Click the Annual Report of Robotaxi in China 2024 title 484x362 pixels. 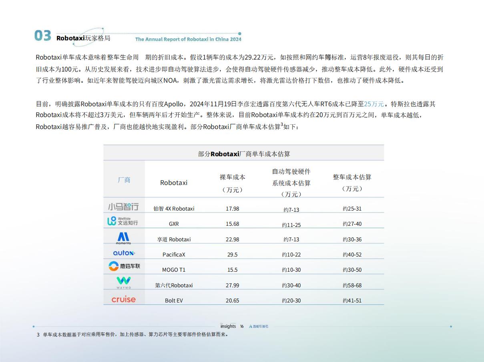188,40
